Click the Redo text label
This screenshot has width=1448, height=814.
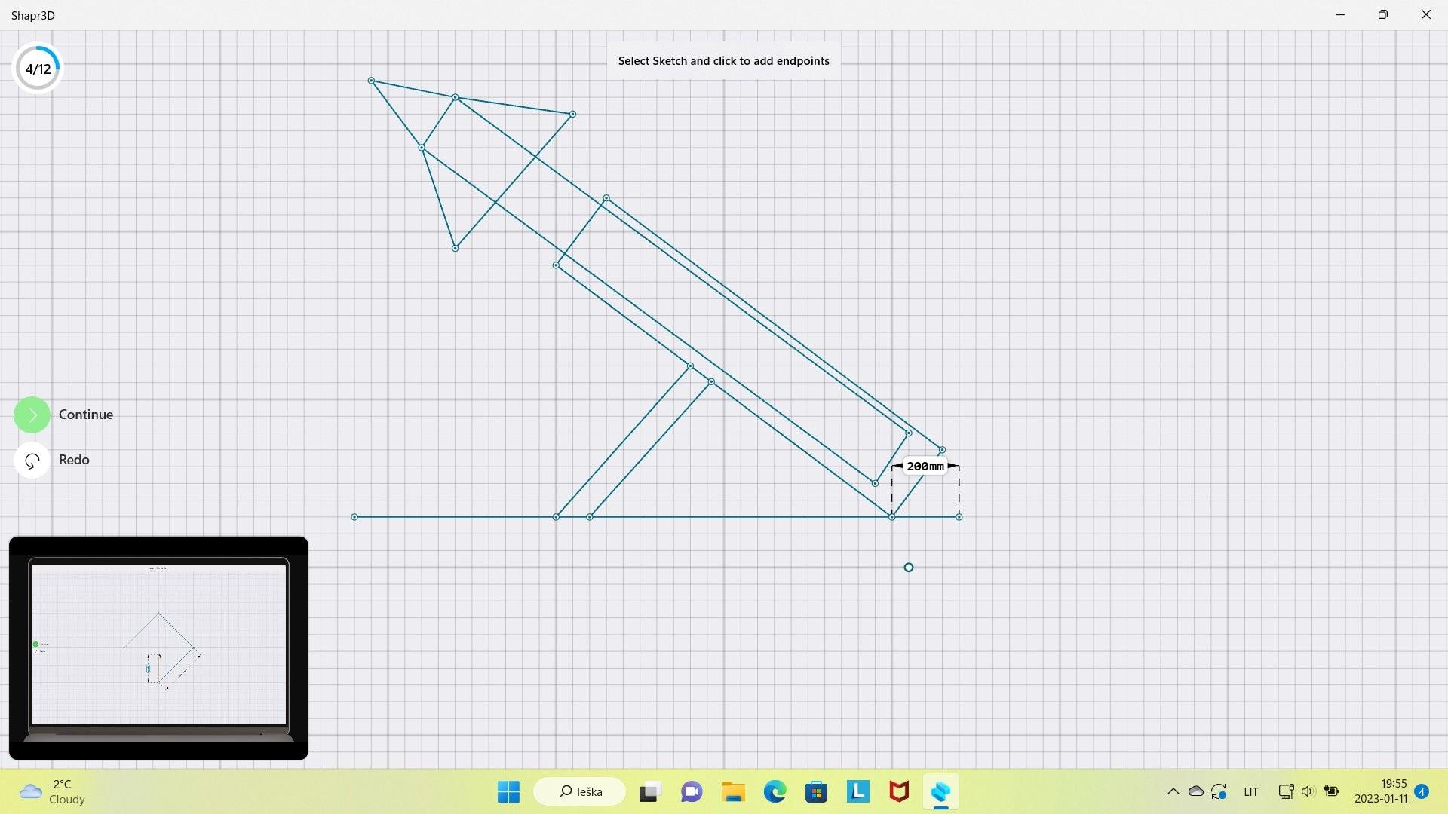point(74,460)
